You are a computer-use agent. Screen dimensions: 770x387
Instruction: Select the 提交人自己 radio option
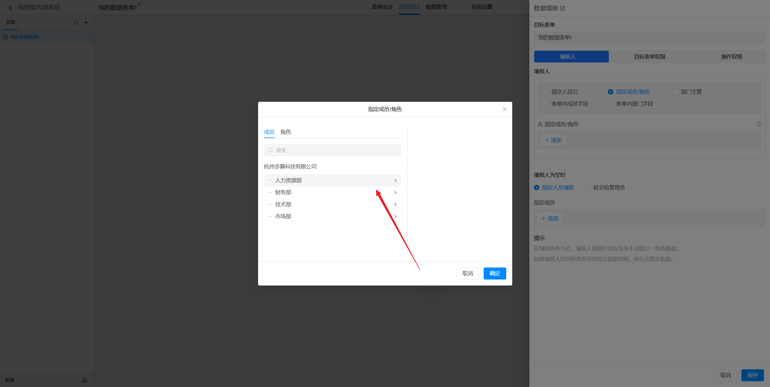pyautogui.click(x=546, y=92)
